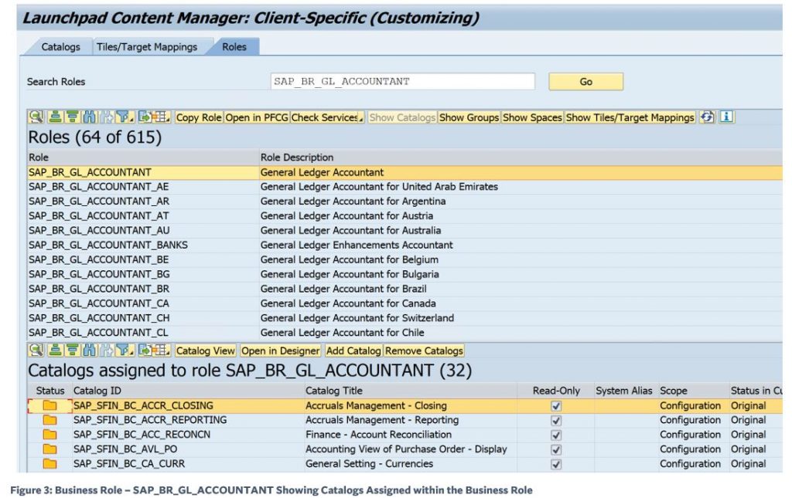Click the Catalog View button
The image size is (792, 498).
click(206, 351)
